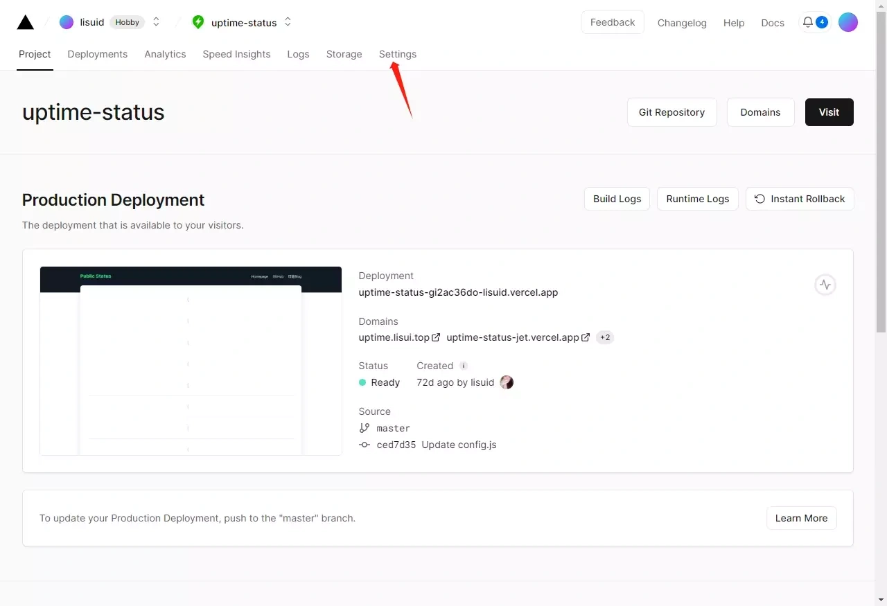Screen dimensions: 887x606
Task: Click the page scrollbar down arrow
Action: pos(881,599)
